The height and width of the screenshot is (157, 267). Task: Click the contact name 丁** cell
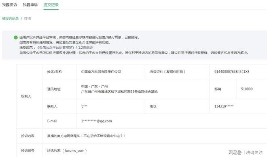click(111, 106)
